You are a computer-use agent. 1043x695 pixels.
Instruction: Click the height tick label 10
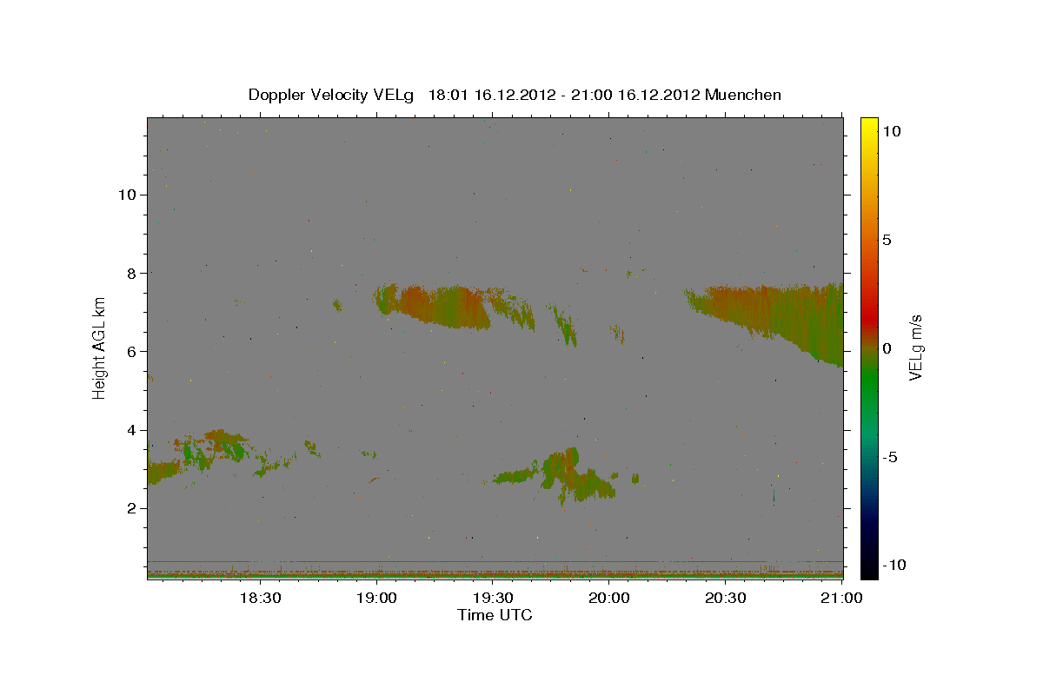click(128, 195)
